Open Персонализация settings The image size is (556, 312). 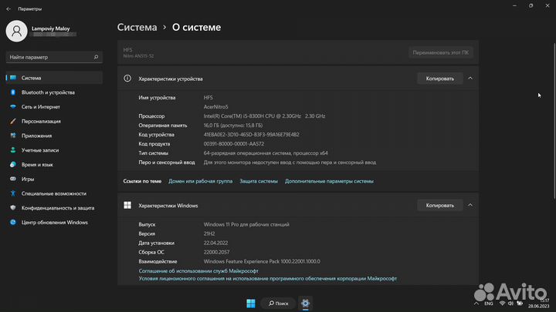[x=54, y=122]
